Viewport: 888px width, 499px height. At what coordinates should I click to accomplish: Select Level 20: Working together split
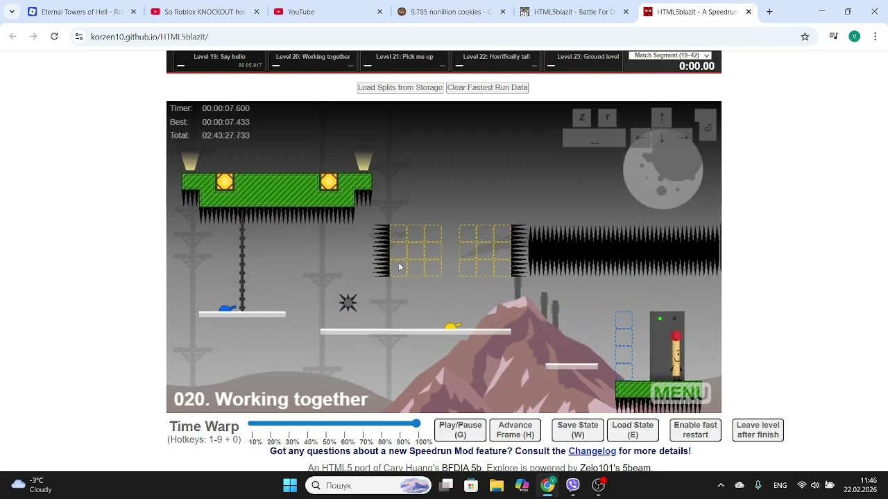point(313,61)
